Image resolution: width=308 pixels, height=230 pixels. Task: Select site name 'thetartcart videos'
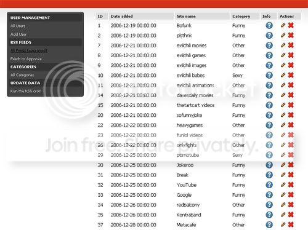(x=195, y=105)
